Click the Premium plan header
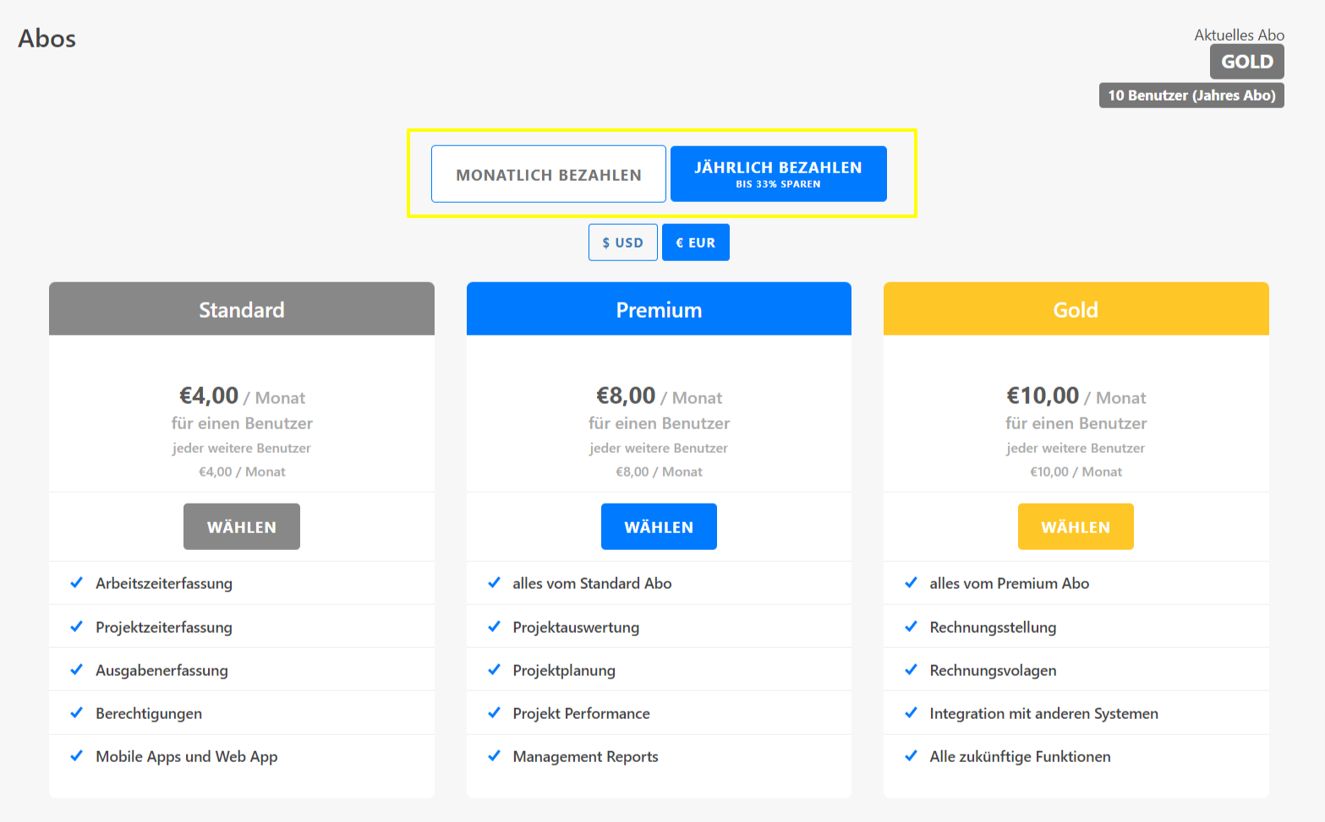Viewport: 1325px width, 822px height. pyautogui.click(x=659, y=309)
